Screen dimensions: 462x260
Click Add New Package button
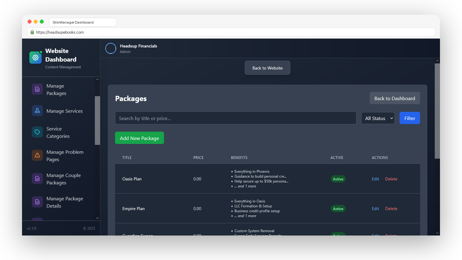[140, 138]
